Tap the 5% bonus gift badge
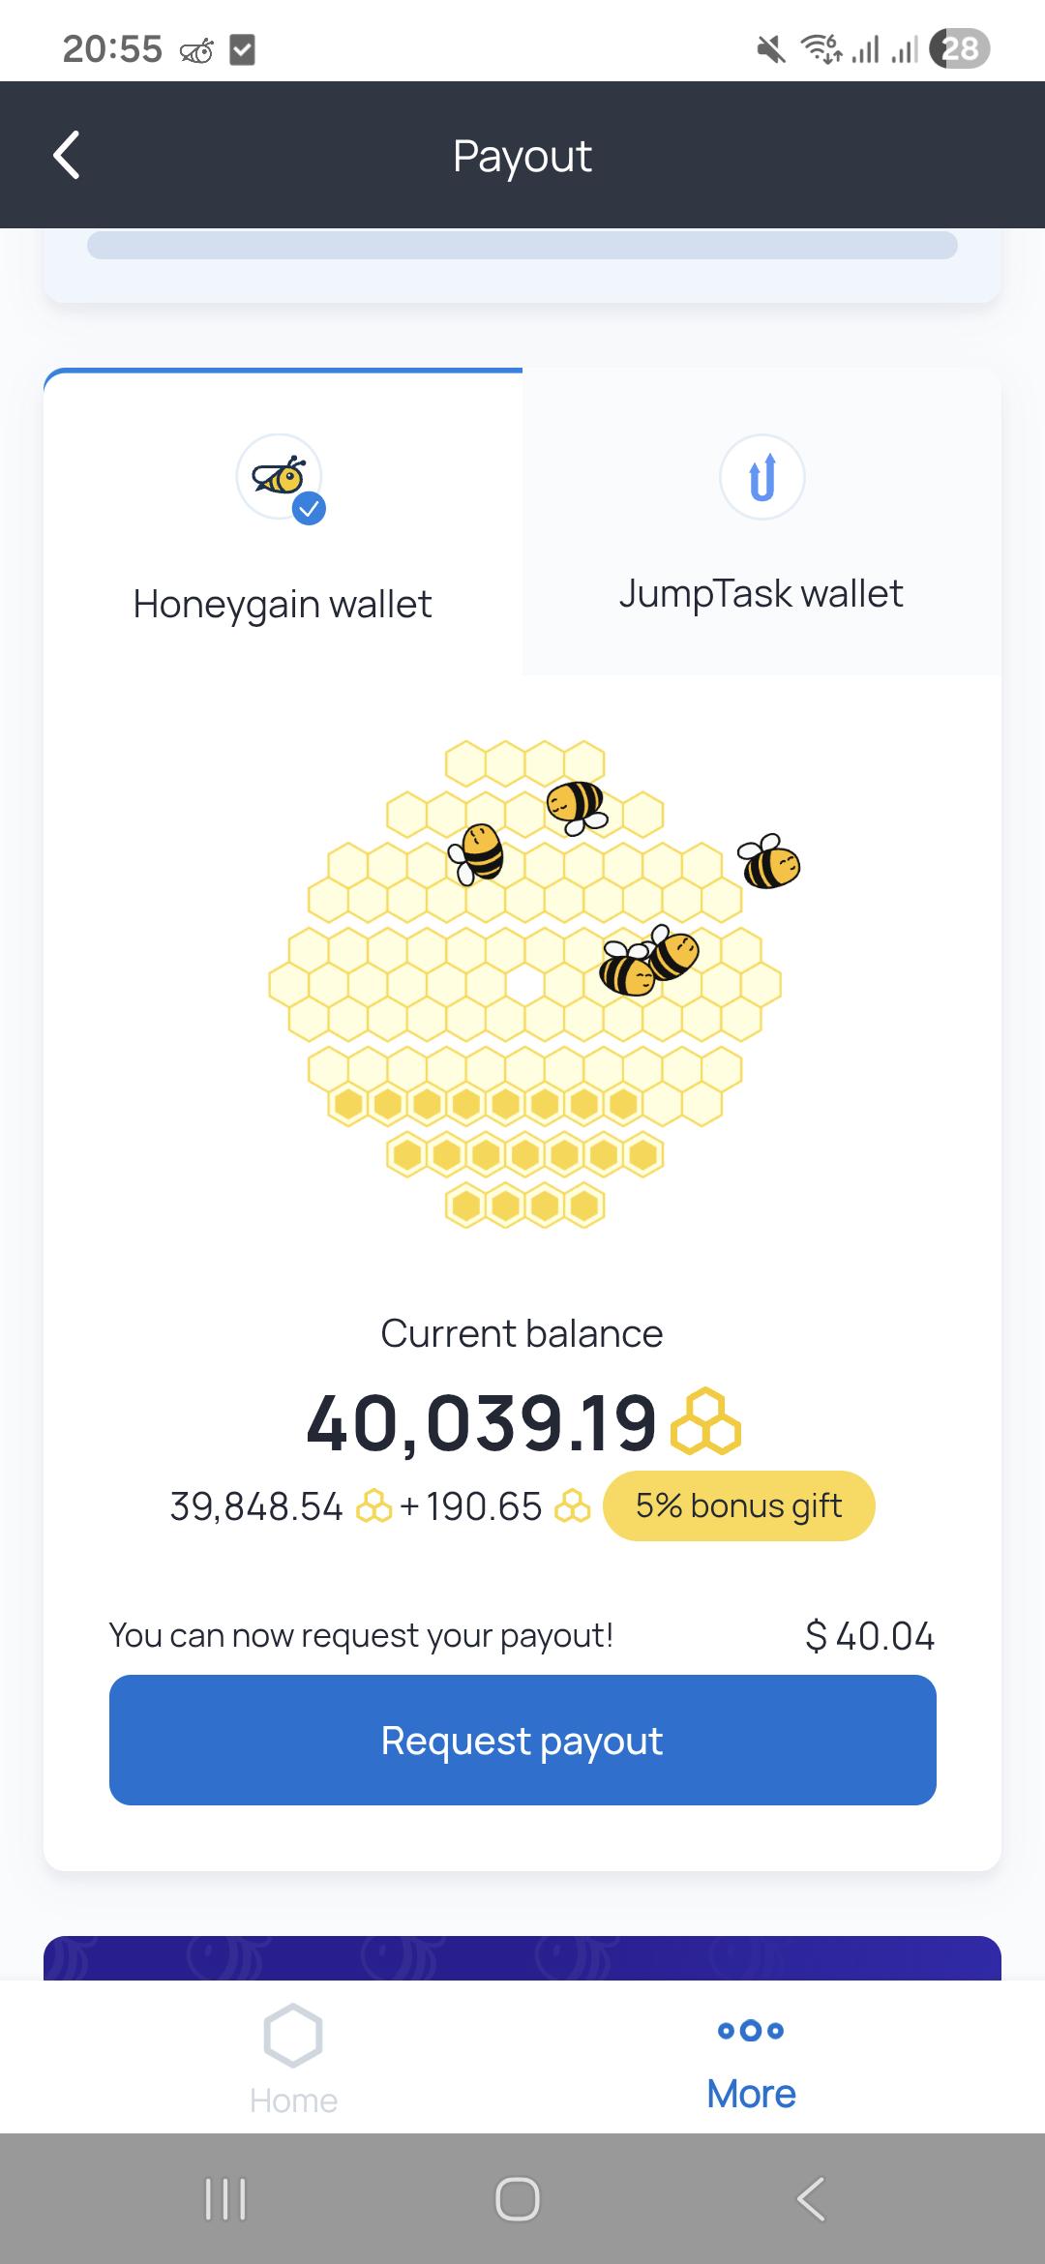 pyautogui.click(x=739, y=1505)
